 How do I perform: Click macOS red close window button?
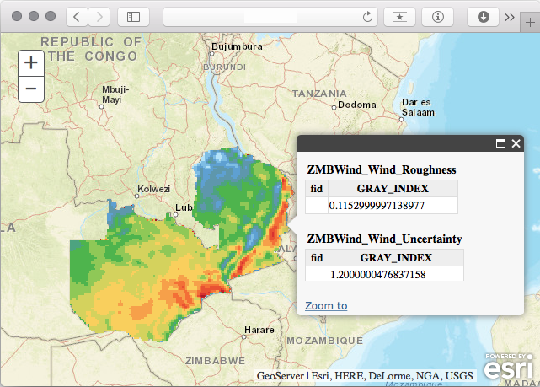(17, 16)
